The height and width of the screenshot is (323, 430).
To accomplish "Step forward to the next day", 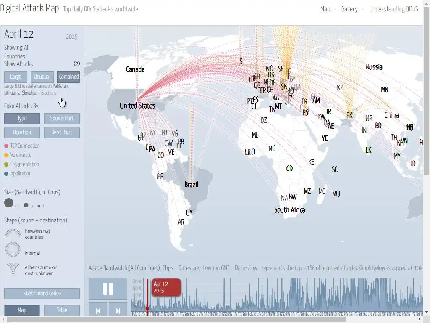I will pos(118,310).
